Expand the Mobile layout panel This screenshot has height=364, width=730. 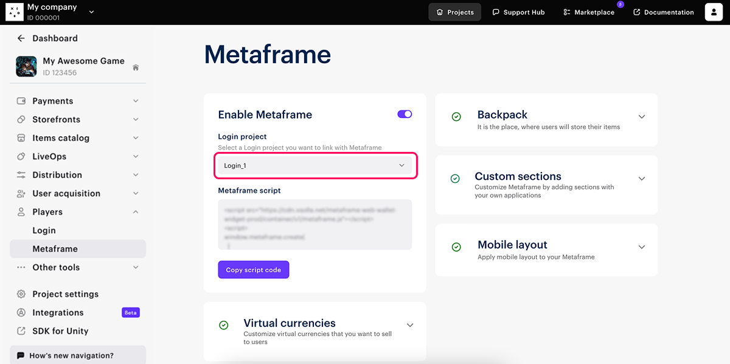point(641,247)
